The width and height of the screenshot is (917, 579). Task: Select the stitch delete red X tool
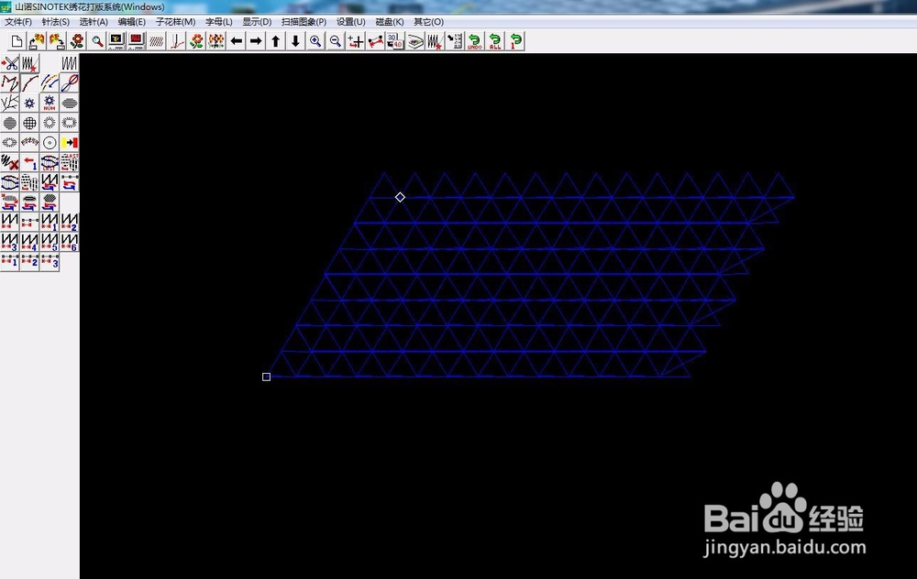tap(10, 162)
